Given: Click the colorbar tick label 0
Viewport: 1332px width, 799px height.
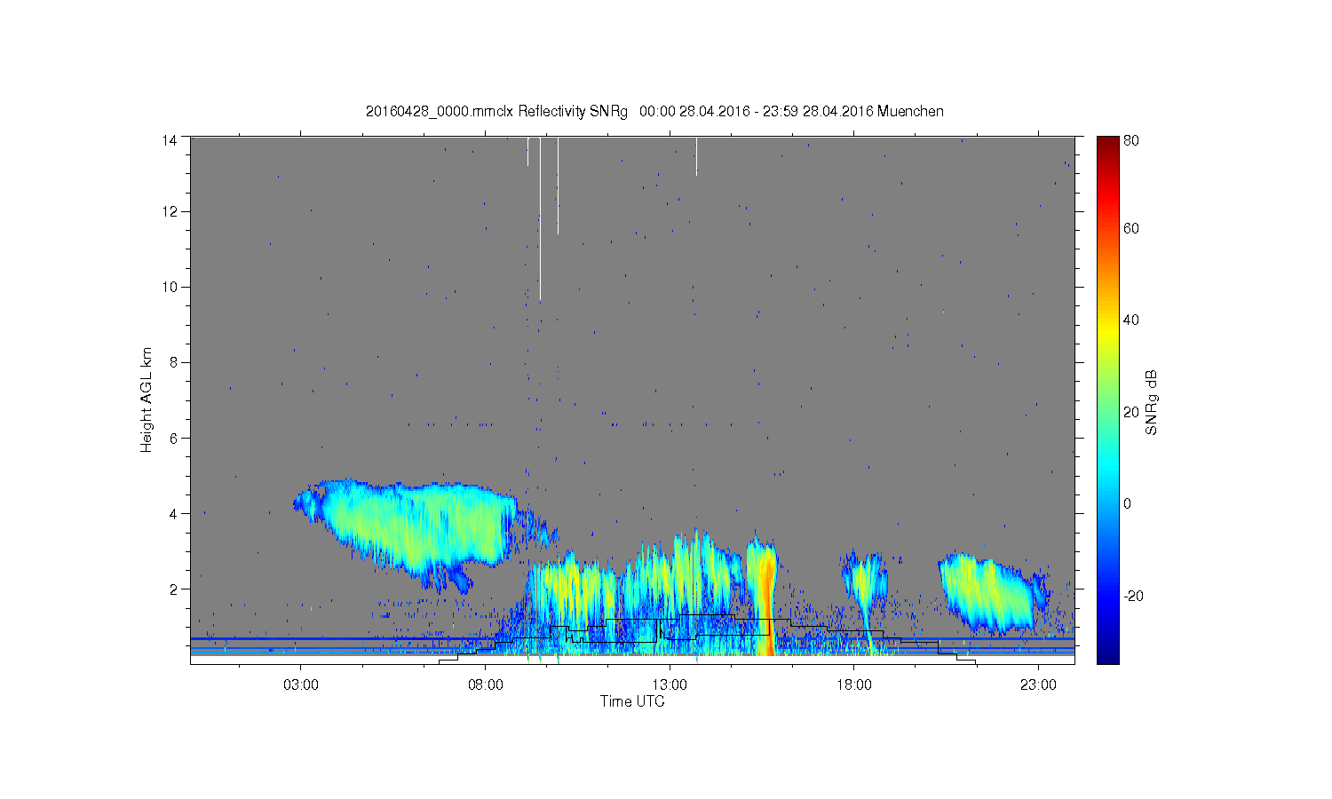Looking at the screenshot, I should click(1128, 503).
